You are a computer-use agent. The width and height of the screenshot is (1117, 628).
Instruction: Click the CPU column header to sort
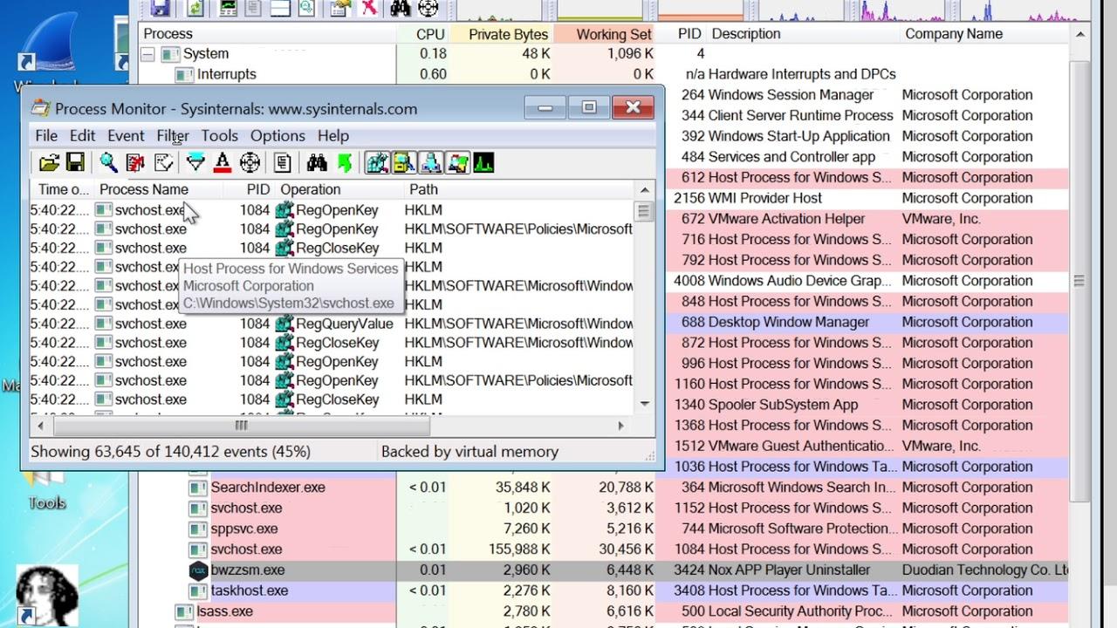(428, 33)
